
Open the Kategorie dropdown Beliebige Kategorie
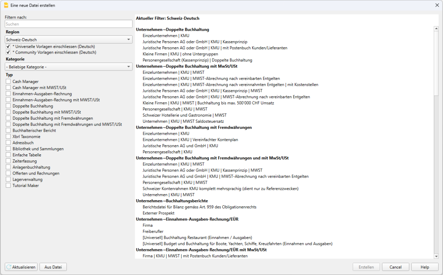[69, 67]
